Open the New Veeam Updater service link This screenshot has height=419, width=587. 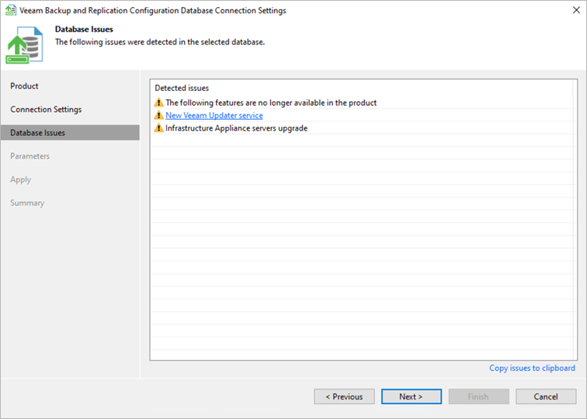click(214, 115)
